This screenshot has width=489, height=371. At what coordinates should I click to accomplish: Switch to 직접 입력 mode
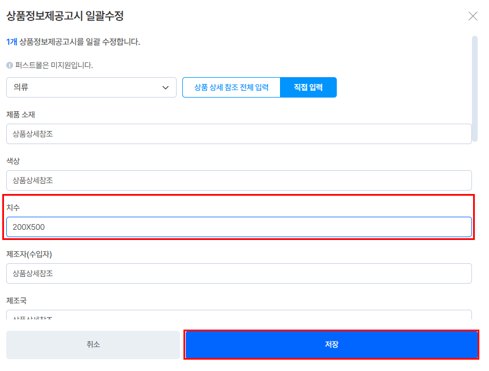[308, 87]
